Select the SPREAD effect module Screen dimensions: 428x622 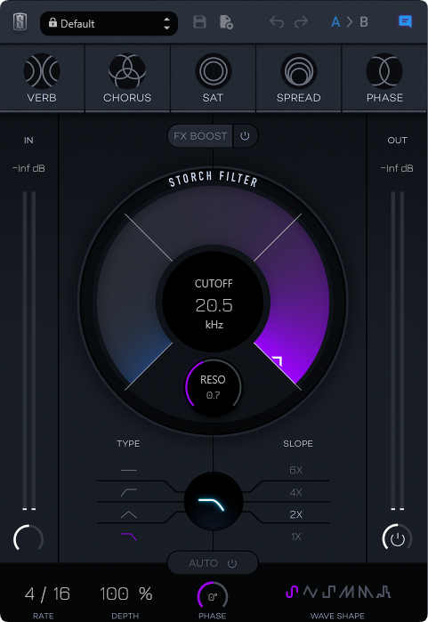(299, 78)
